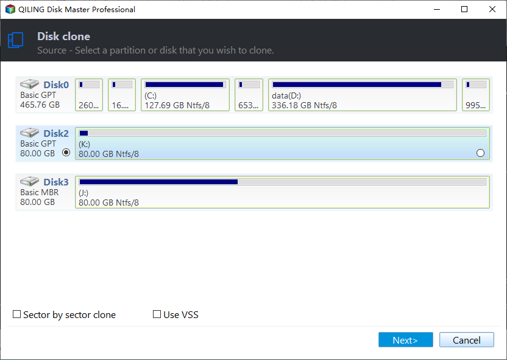
Task: Click the Disk3 drive icon
Action: pyautogui.click(x=29, y=181)
